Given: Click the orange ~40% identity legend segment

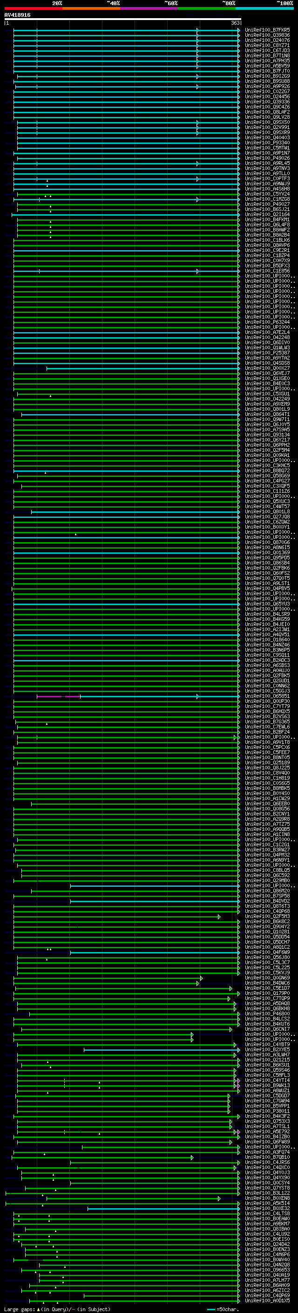Looking at the screenshot, I should click(x=91, y=9).
